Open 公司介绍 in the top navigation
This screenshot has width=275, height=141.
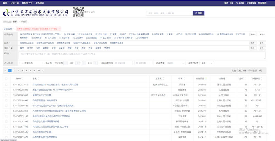tap(14, 3)
